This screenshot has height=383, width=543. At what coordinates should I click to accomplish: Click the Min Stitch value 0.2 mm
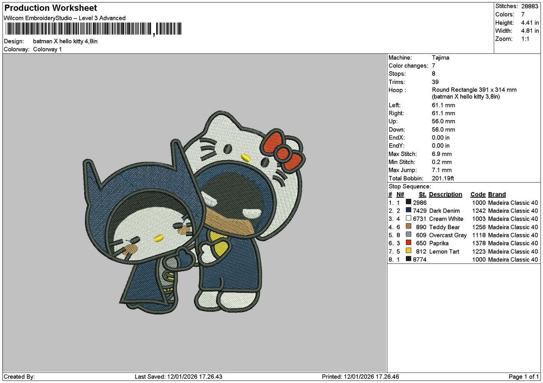tap(442, 162)
